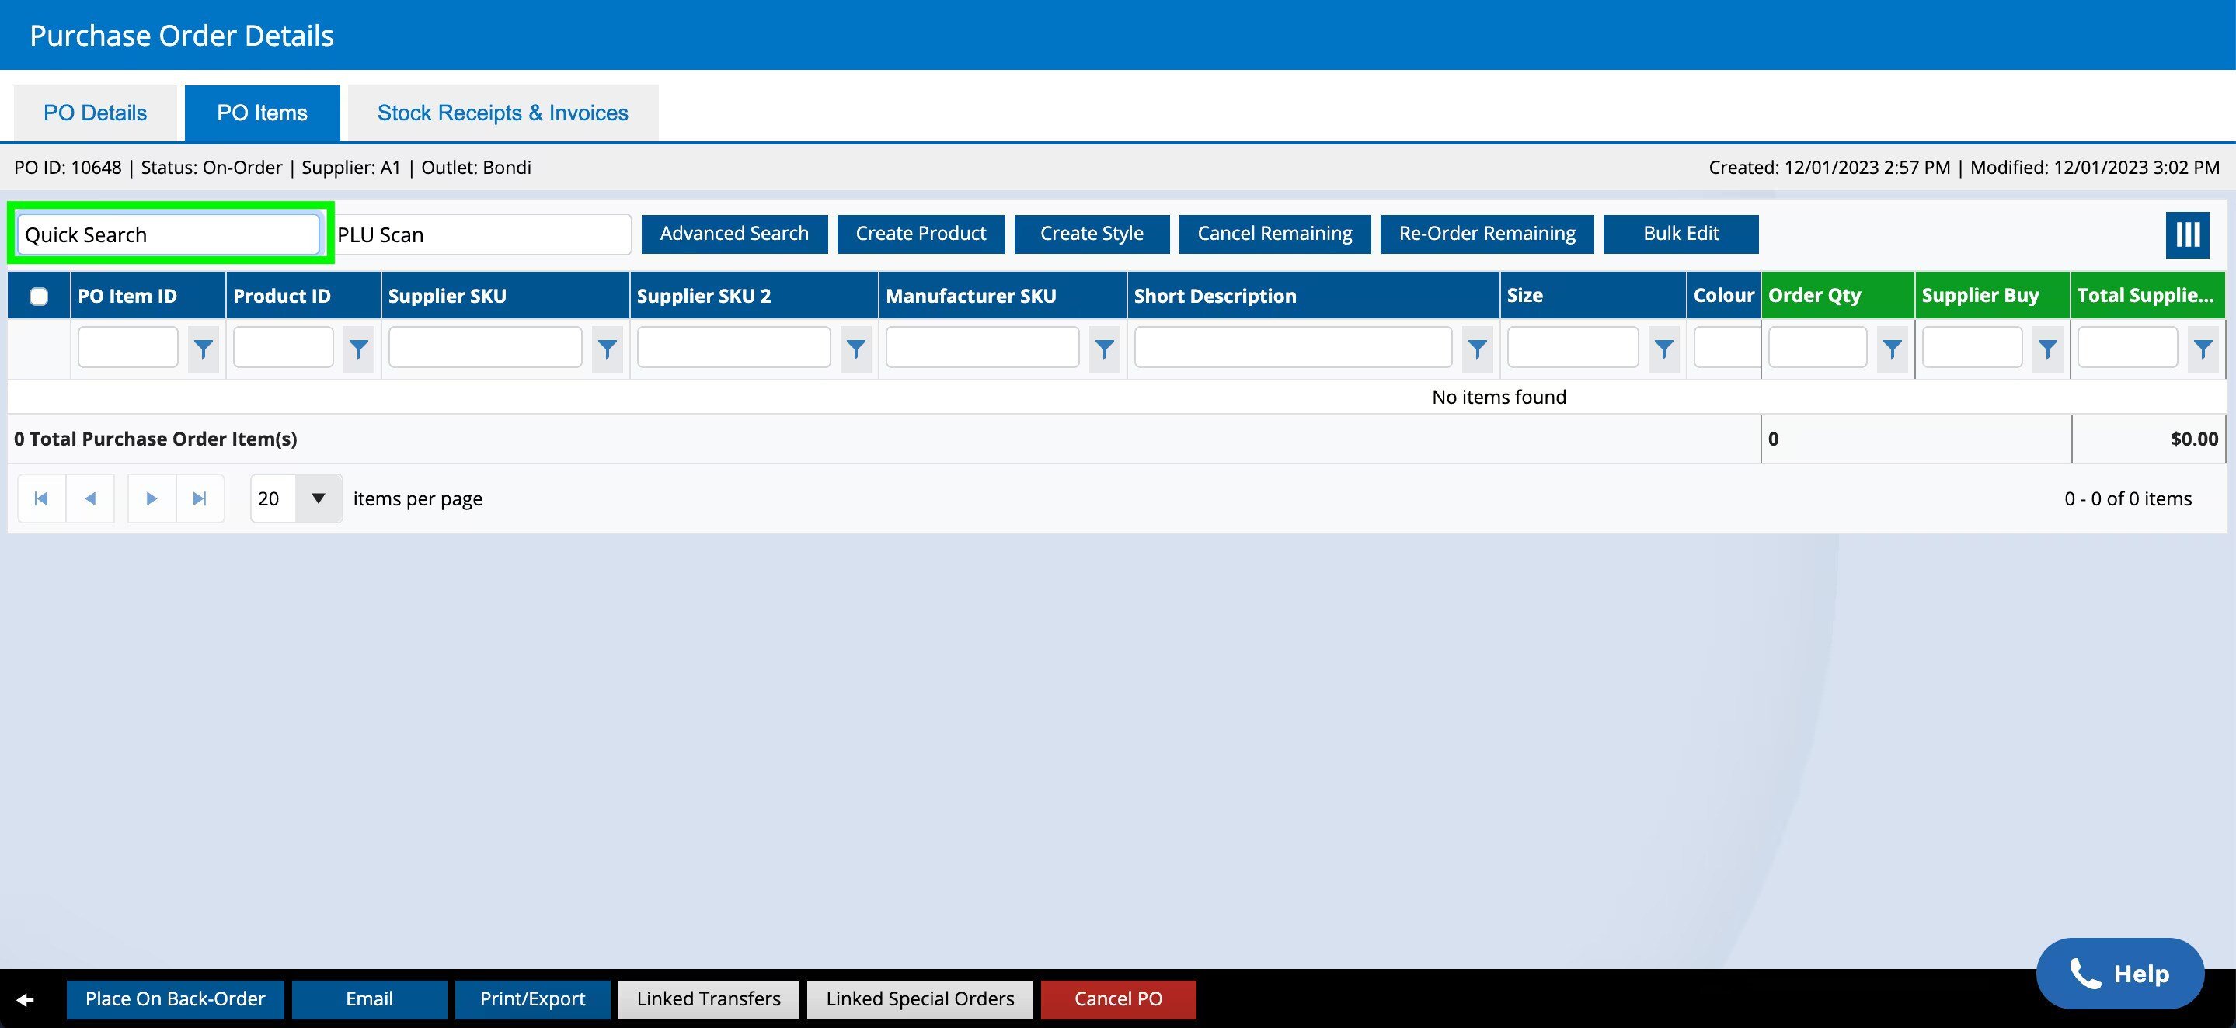Sort by the Manufacturer SKU column header
The height and width of the screenshot is (1028, 2236).
(970, 296)
